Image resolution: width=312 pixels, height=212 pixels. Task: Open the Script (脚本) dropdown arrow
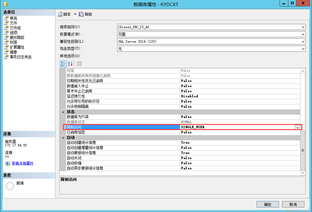click(x=75, y=14)
